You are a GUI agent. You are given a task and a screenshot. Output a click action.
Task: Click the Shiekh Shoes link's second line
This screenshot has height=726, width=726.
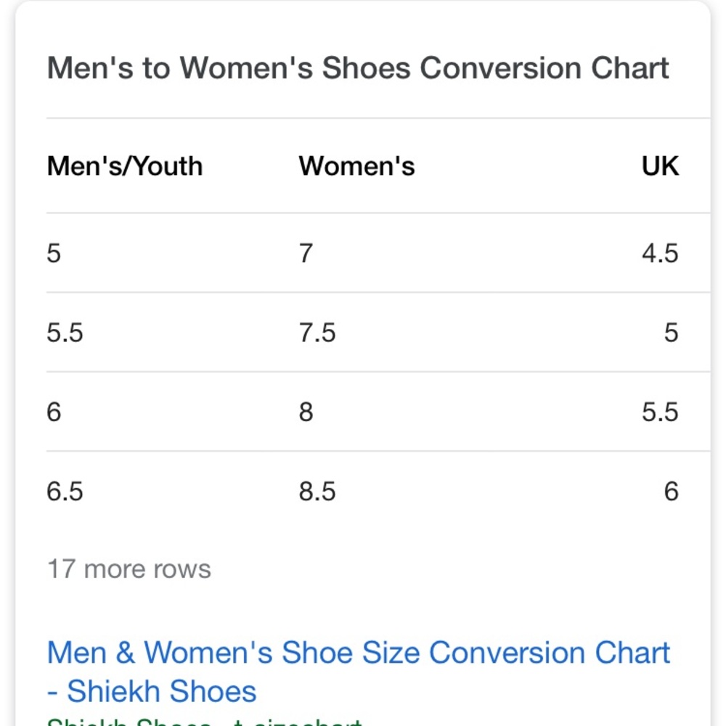(152, 690)
